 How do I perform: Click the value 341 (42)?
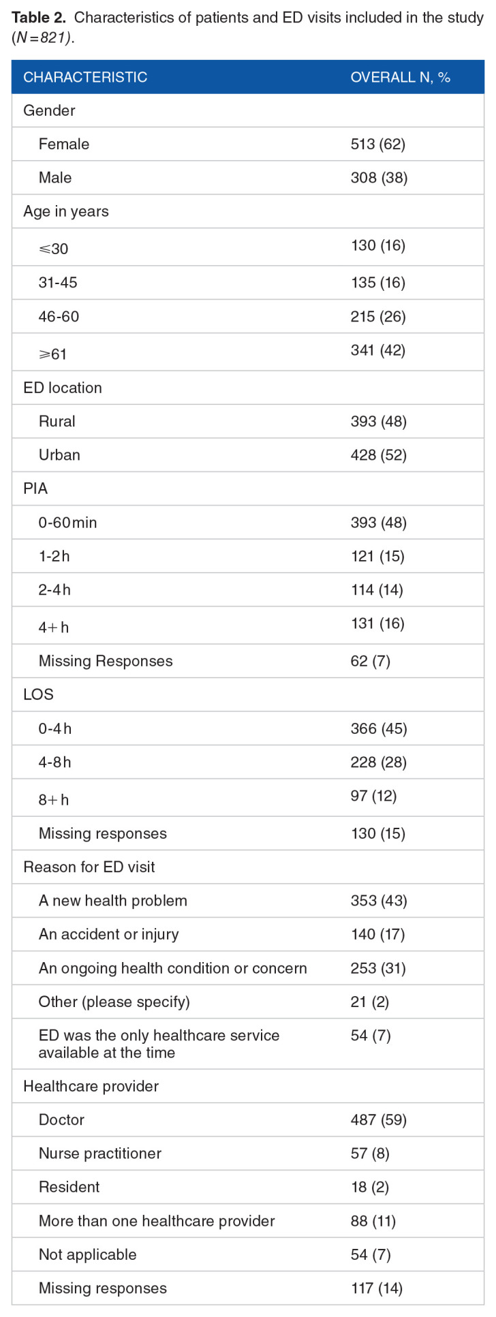378,350
